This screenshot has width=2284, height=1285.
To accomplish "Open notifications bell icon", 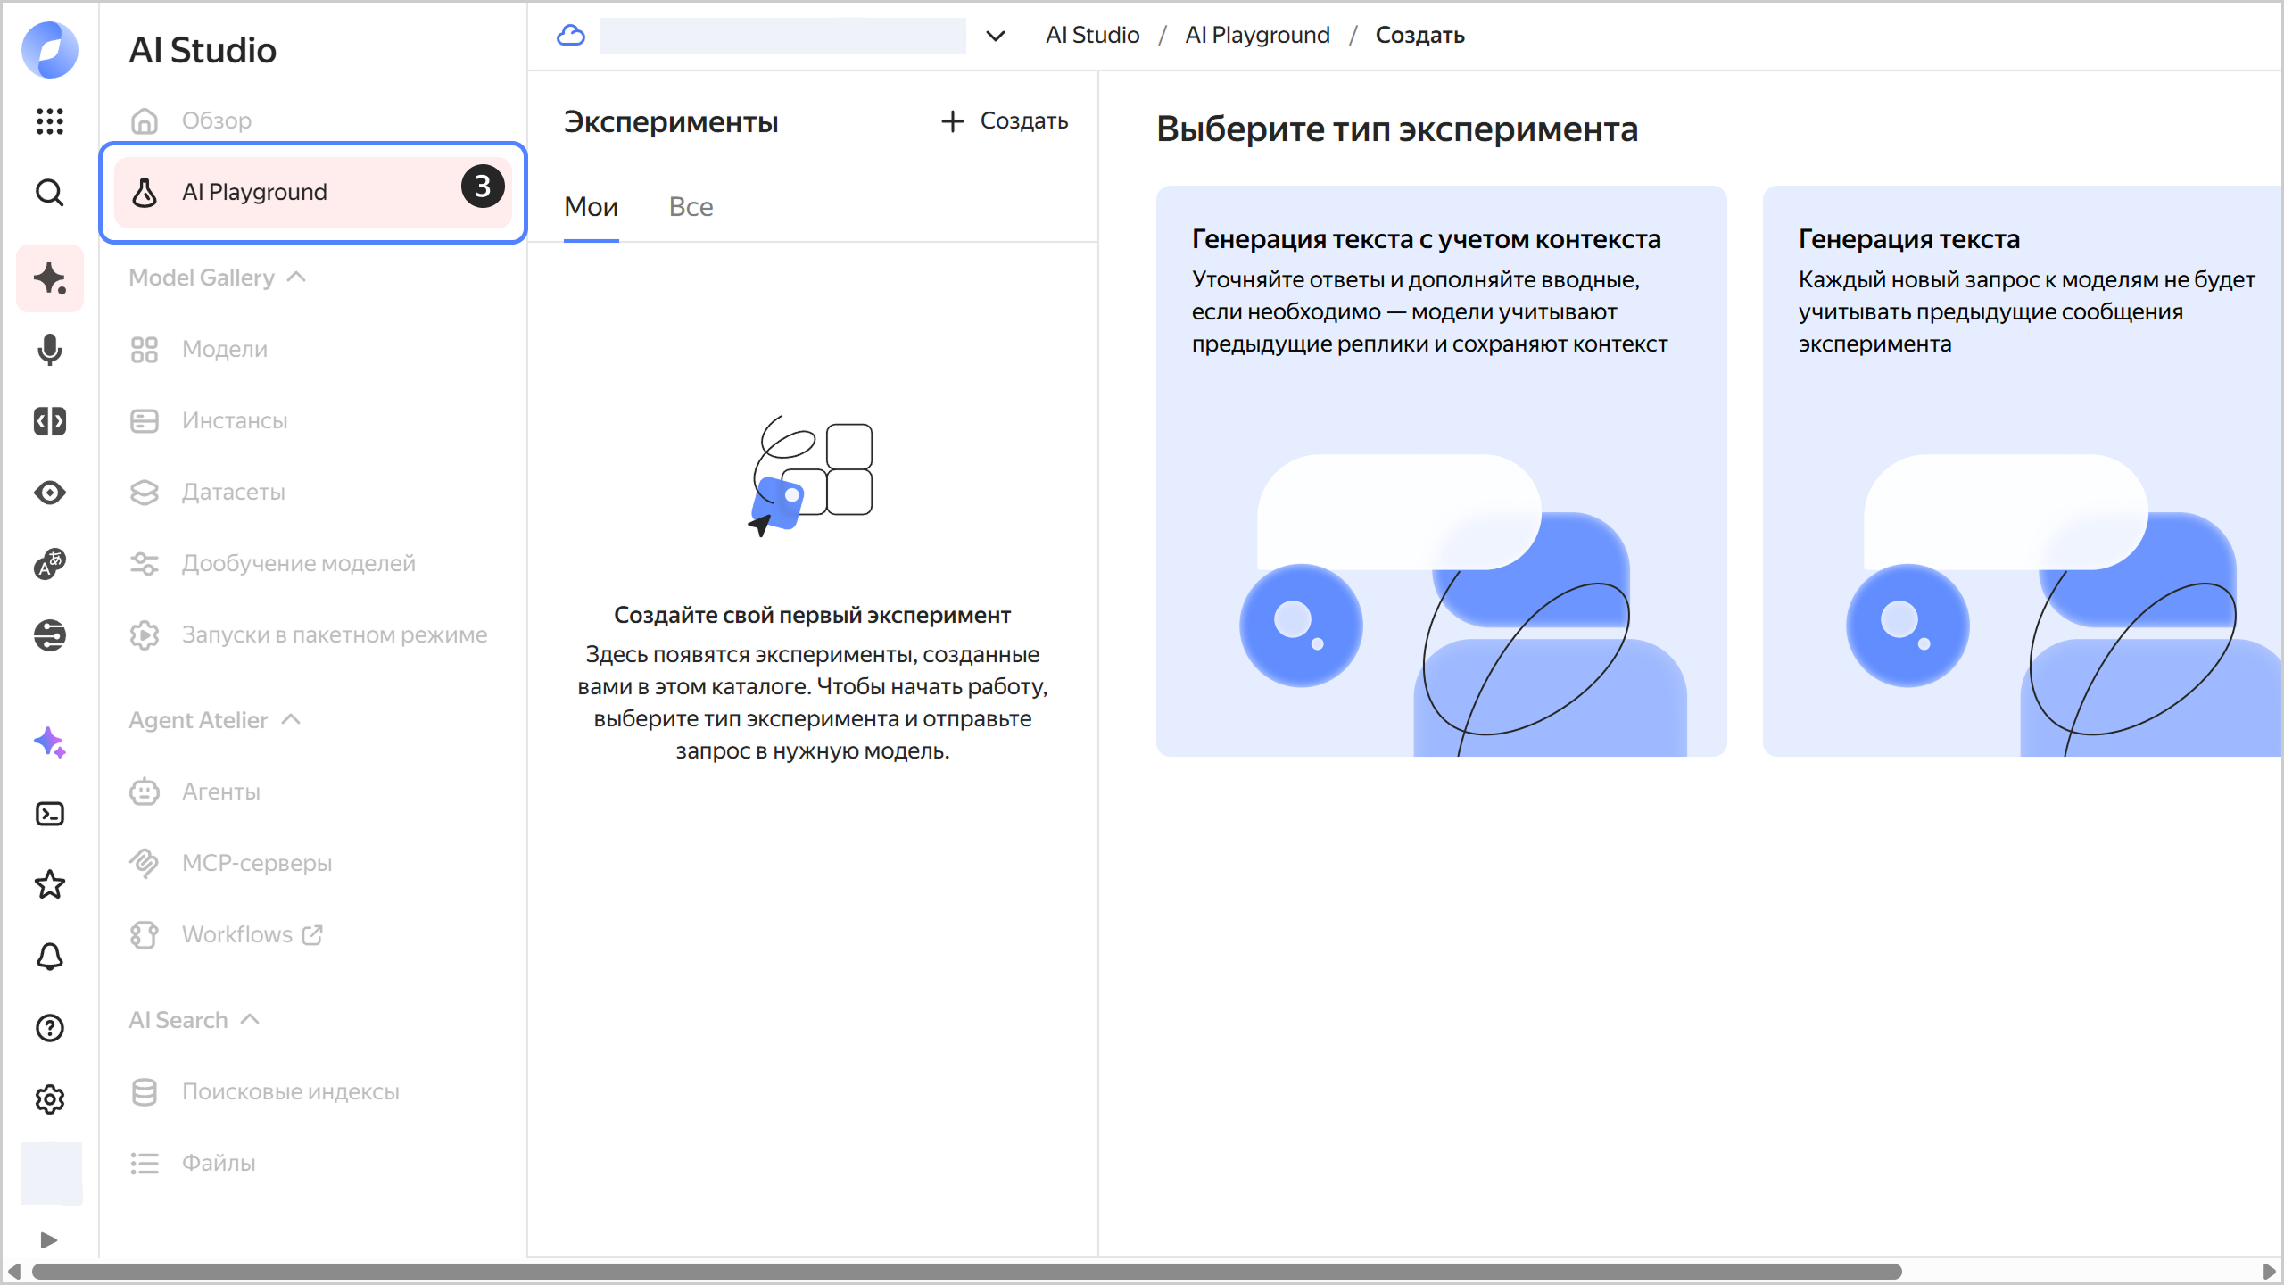I will pos(50,957).
